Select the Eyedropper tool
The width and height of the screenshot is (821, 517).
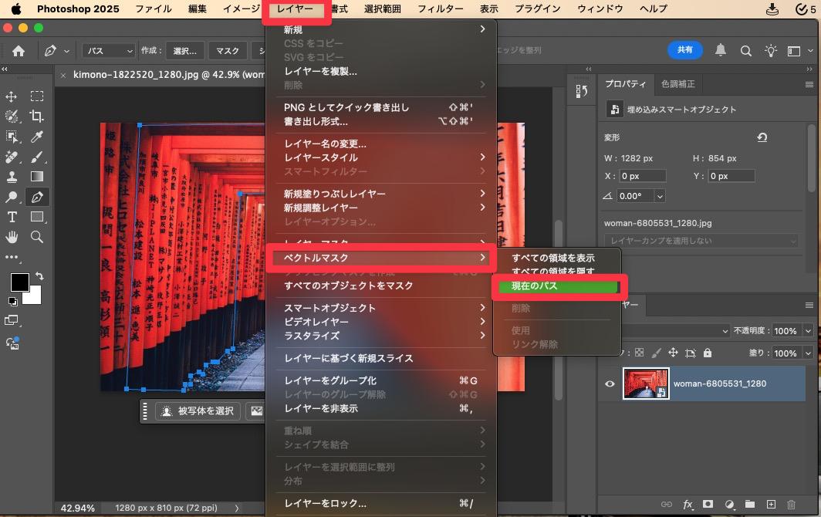click(37, 136)
